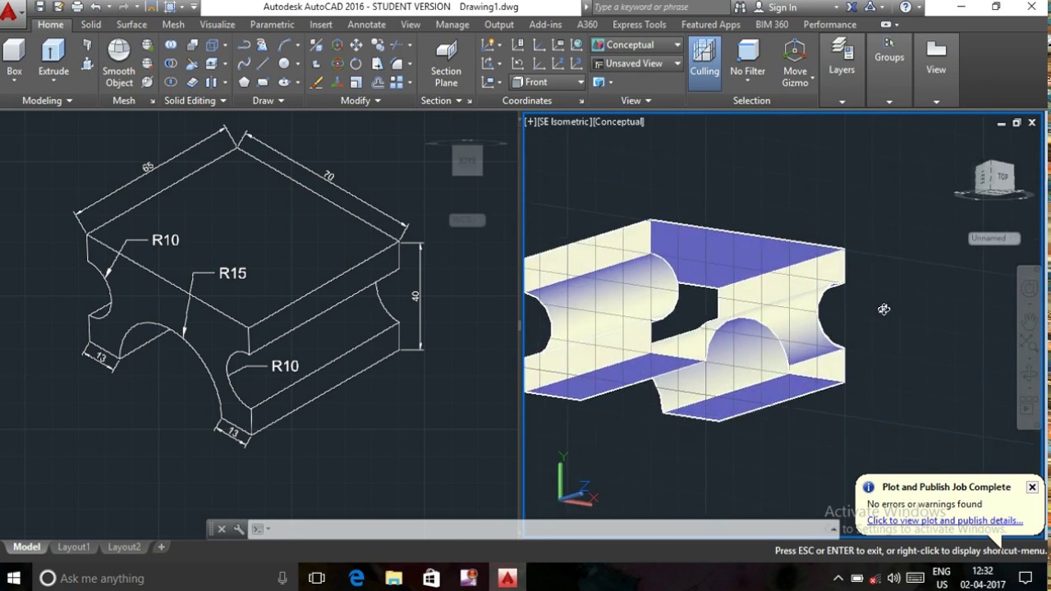Activate the Extrude tool
The width and height of the screenshot is (1051, 591).
coord(53,59)
